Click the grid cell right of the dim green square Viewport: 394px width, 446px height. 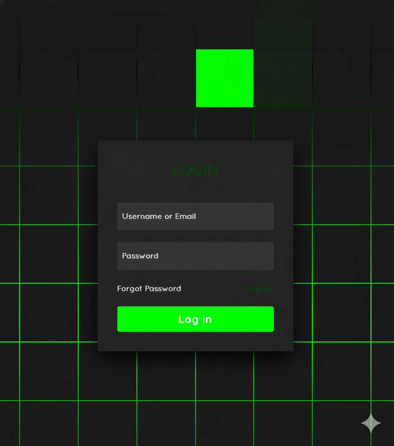pyautogui.click(x=341, y=78)
